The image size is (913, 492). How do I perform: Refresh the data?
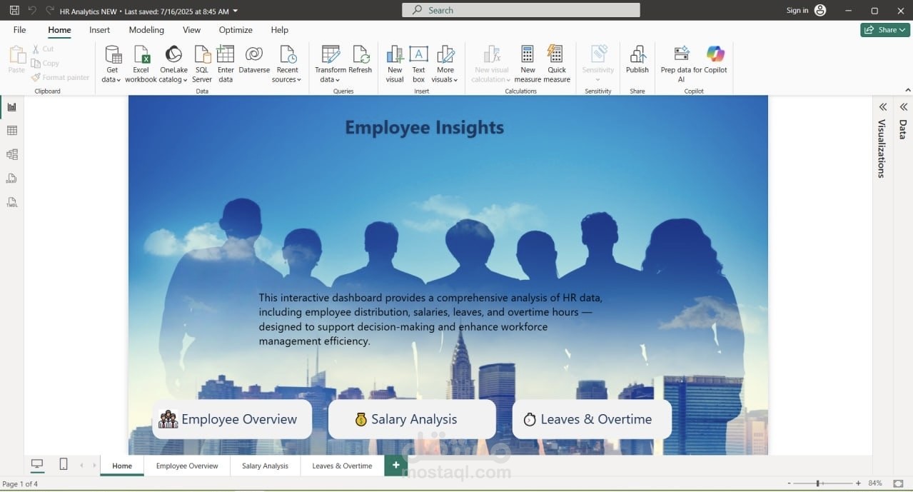(360, 59)
